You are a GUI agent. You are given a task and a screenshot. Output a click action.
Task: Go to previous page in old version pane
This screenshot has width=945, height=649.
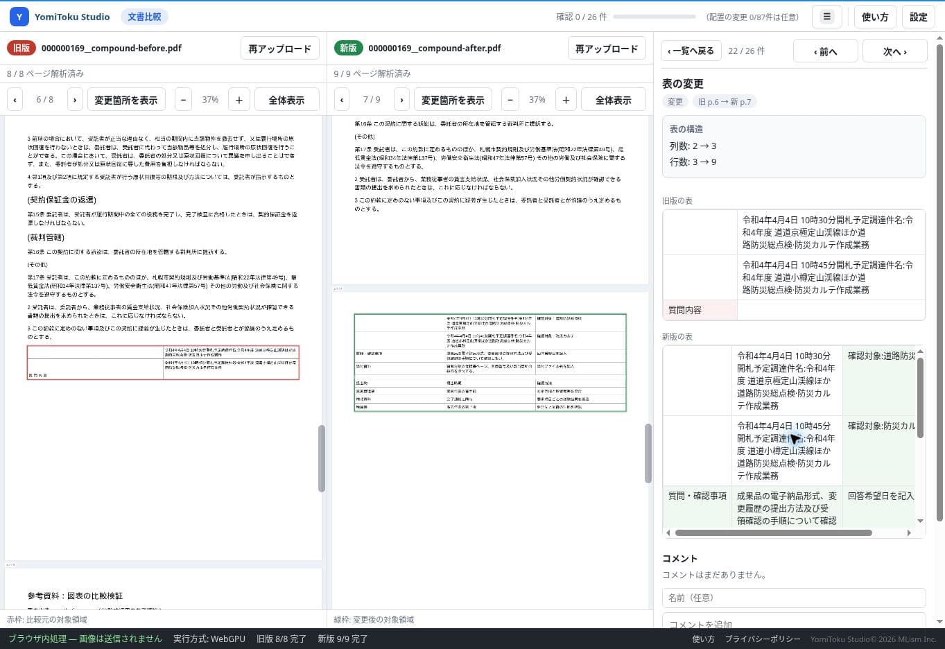click(x=15, y=100)
